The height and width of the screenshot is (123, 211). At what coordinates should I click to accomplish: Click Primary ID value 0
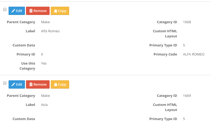[x=42, y=54]
